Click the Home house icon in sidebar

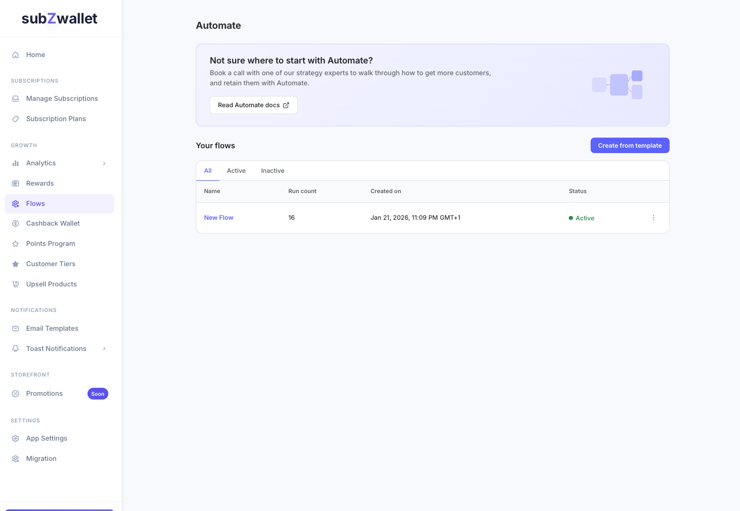15,55
